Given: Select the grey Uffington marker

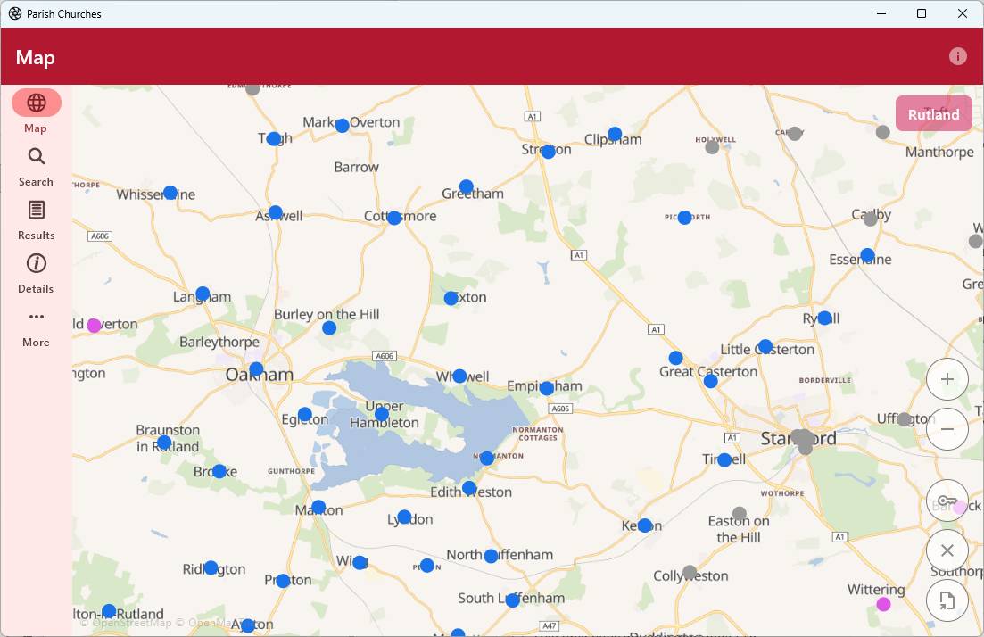Looking at the screenshot, I should click(x=905, y=419).
